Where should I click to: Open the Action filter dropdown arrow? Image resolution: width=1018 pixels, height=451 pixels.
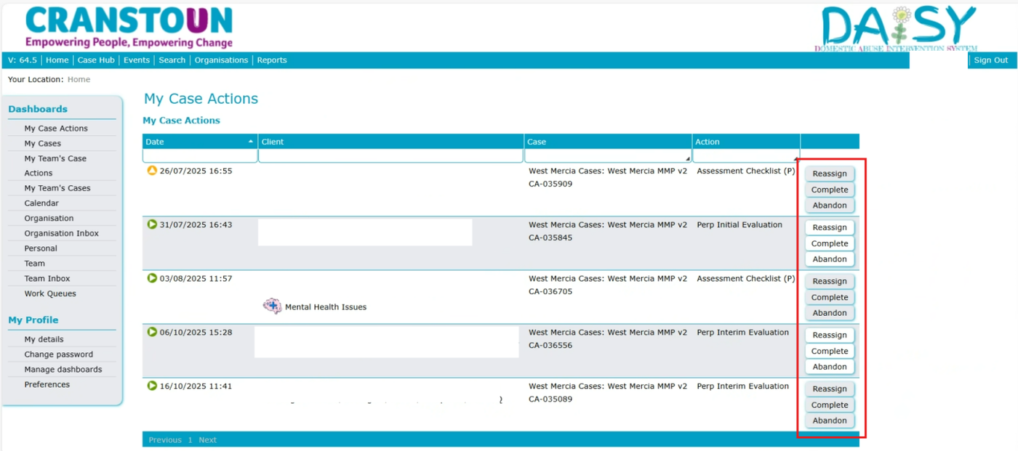[x=796, y=158]
